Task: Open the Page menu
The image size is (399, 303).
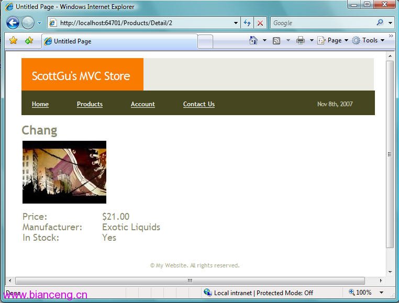Action: coord(332,40)
